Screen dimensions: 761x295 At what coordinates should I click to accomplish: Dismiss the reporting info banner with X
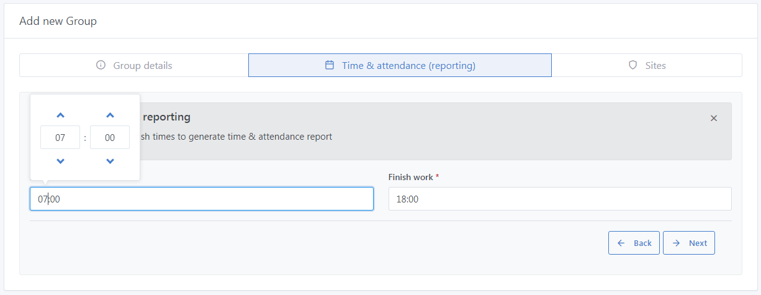714,118
